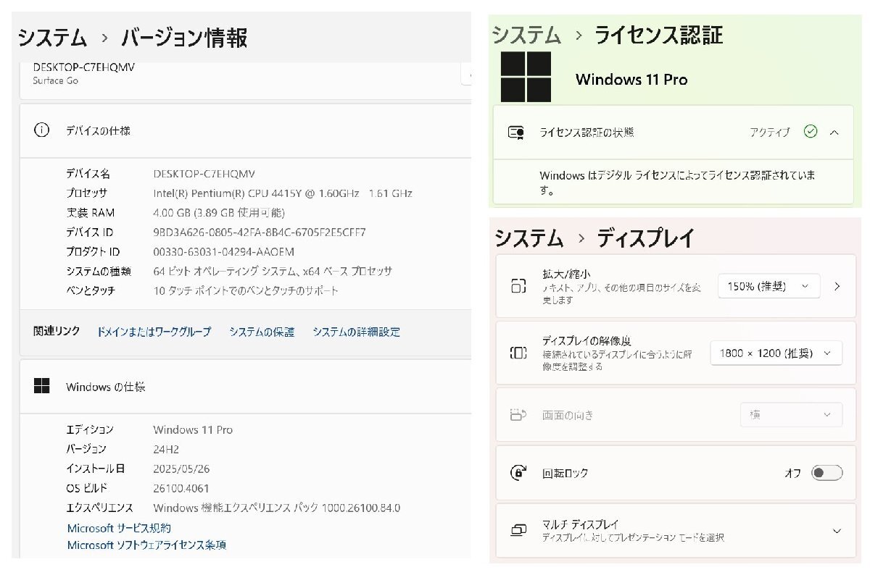Click the resolution icon beside ディスプレイの解像度
The image size is (870, 575).
point(518,353)
